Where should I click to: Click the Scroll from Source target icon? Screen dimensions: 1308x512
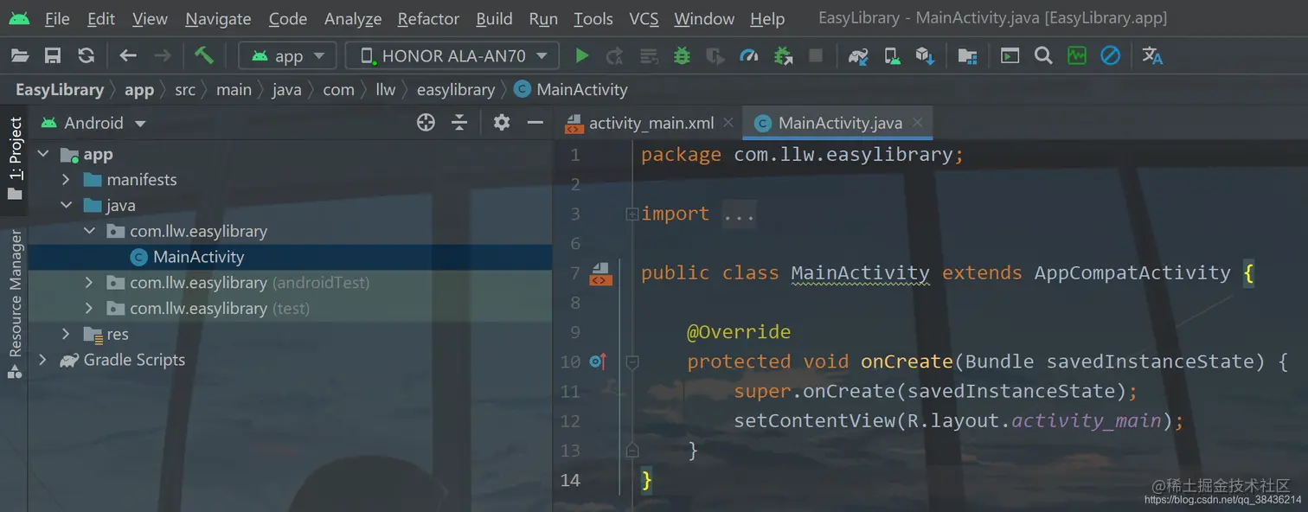[x=426, y=123]
